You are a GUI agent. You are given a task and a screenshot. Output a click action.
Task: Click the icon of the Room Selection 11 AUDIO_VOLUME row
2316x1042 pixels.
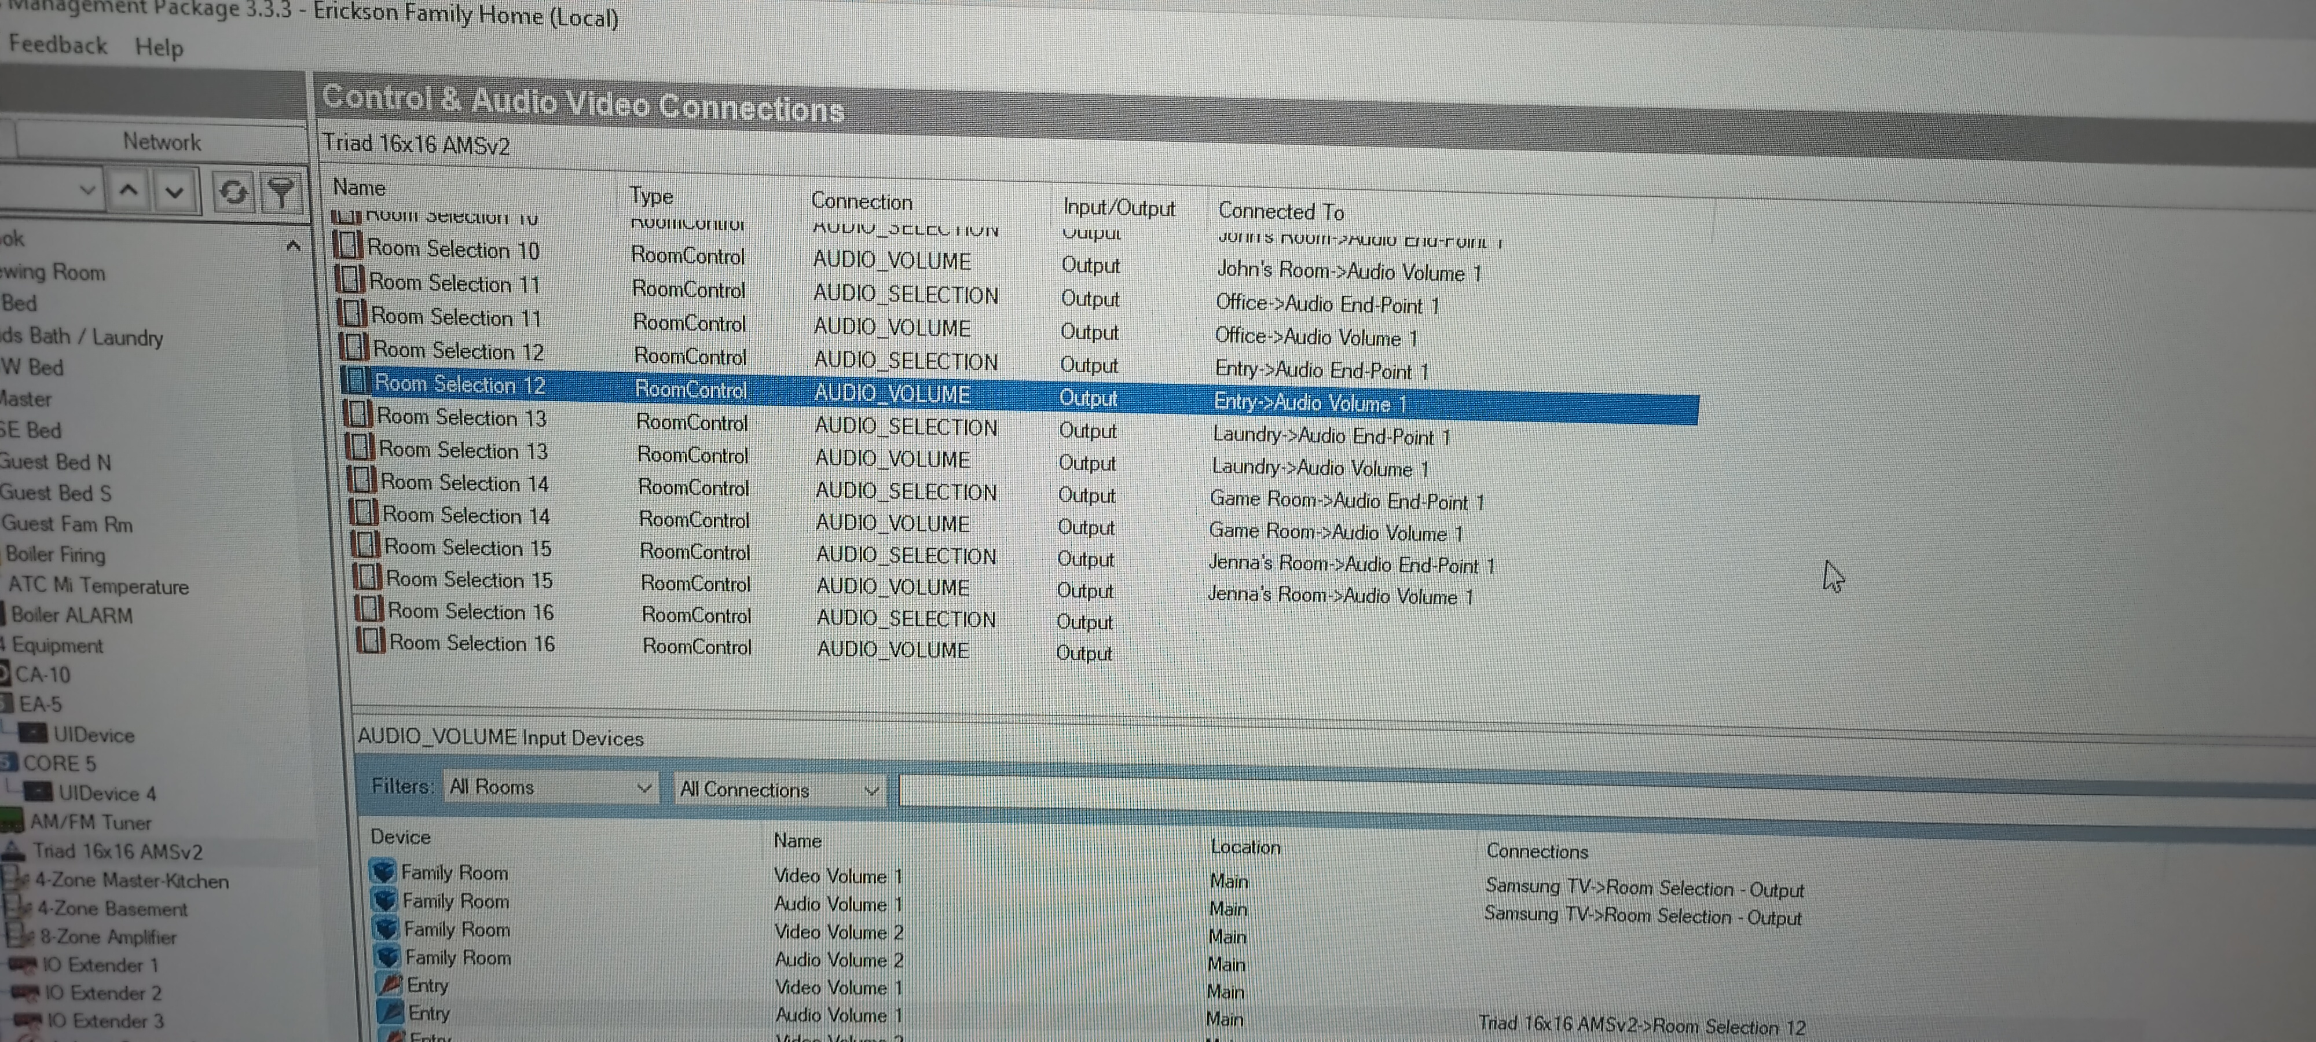coord(351,314)
